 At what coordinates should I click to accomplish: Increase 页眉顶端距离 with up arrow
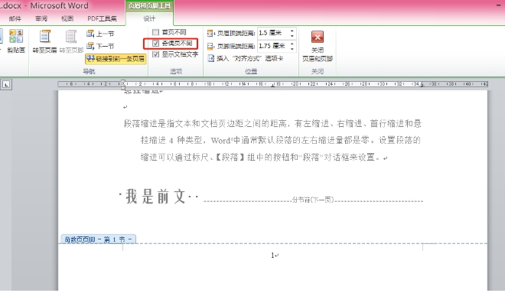click(x=292, y=31)
